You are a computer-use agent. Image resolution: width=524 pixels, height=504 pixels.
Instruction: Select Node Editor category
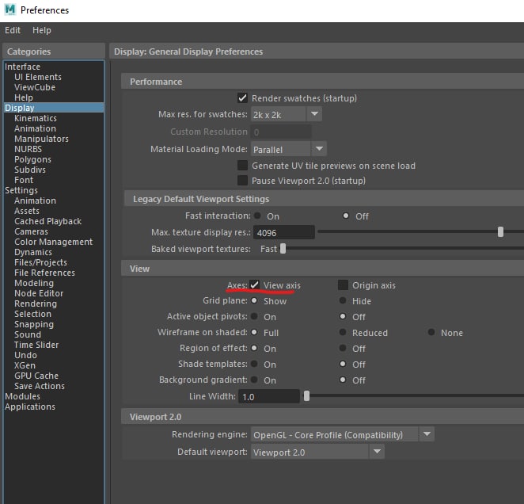[39, 293]
